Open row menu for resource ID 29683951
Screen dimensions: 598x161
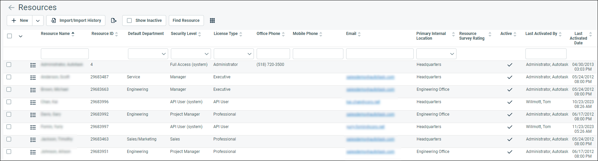point(33,152)
